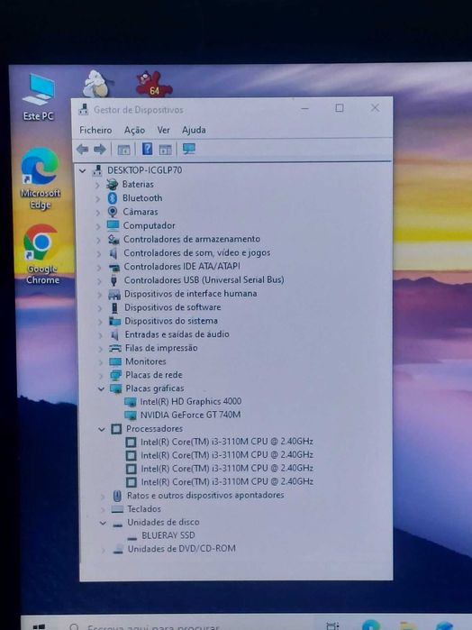The image size is (472, 630).
Task: Select the Placas gráficas display adapter icon
Action: (x=115, y=389)
